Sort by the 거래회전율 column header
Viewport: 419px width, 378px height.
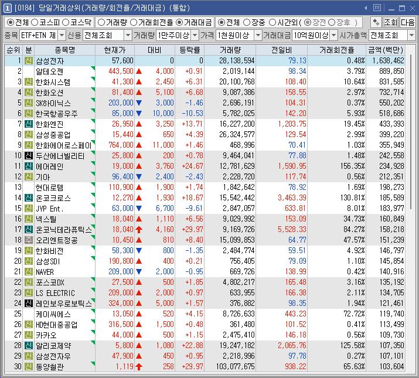[337, 50]
